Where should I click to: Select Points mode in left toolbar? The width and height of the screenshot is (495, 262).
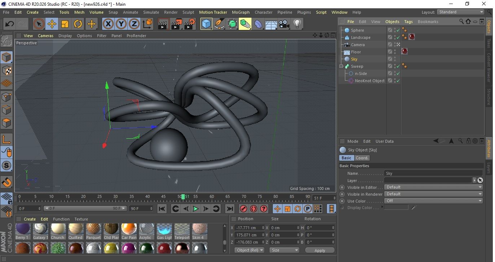6,97
